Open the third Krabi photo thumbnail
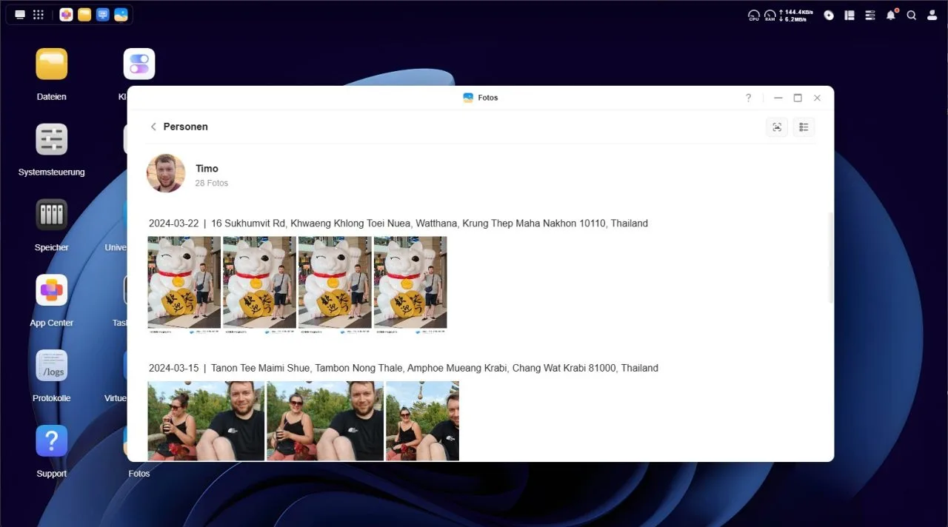This screenshot has height=527, width=948. (x=422, y=420)
